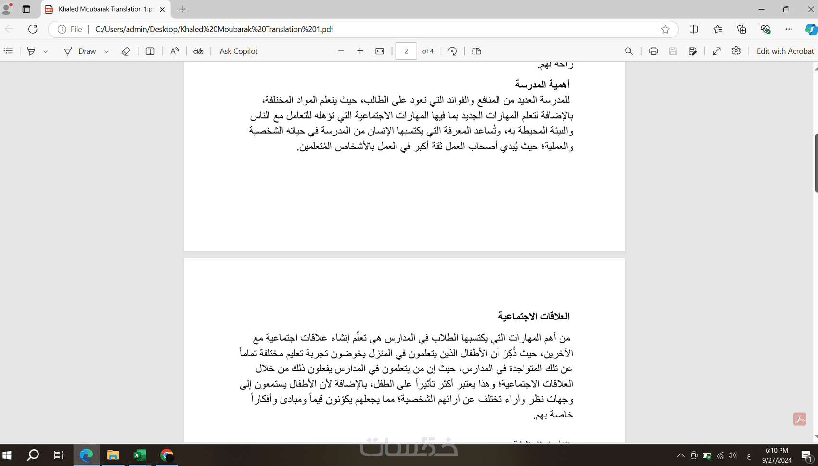Expand the highlight color dropdown
818x466 pixels.
click(46, 51)
